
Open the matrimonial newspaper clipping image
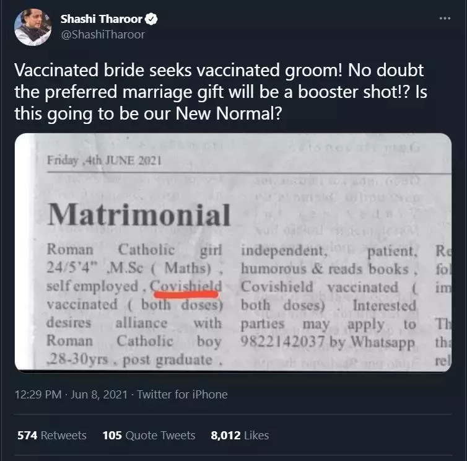(x=234, y=252)
